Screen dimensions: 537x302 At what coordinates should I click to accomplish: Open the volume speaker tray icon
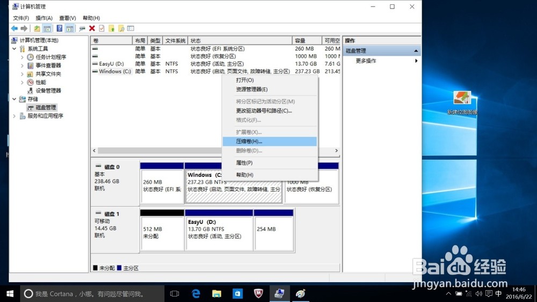coord(479,293)
